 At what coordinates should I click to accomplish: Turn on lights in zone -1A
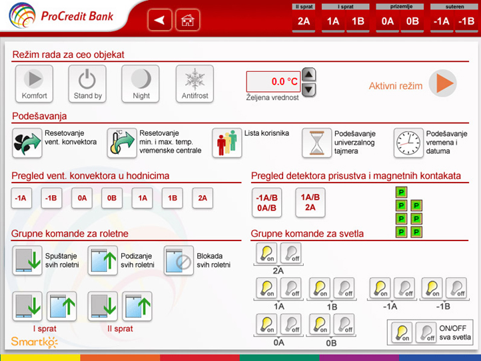pos(380,288)
